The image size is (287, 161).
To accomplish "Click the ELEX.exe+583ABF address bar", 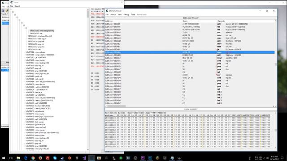I will click(191, 18).
